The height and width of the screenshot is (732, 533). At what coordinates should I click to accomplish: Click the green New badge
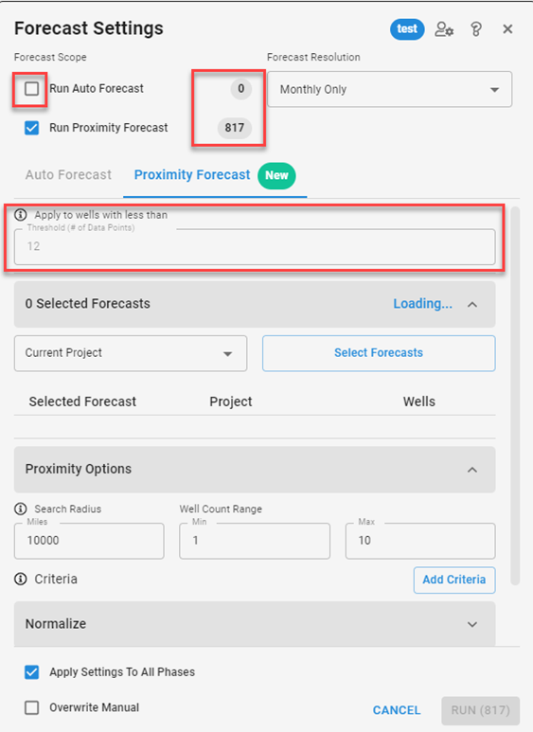coord(276,175)
